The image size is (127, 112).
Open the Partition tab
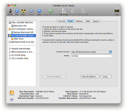(79, 21)
